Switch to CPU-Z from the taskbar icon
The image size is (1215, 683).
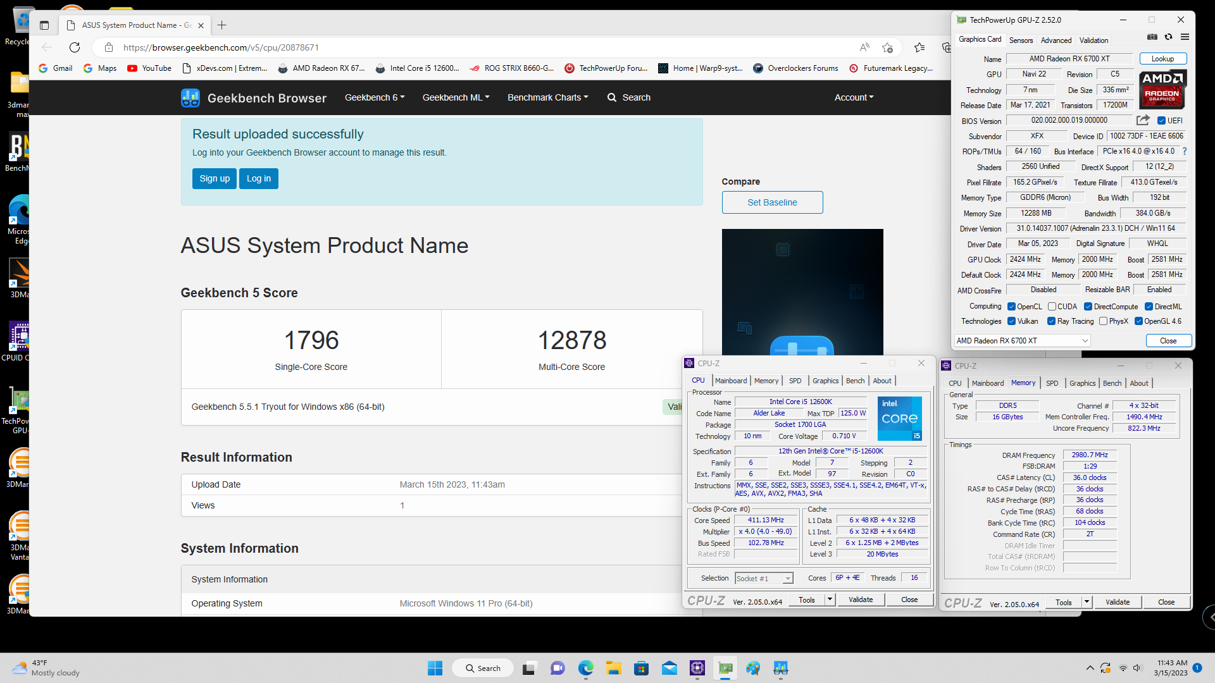pos(697,668)
